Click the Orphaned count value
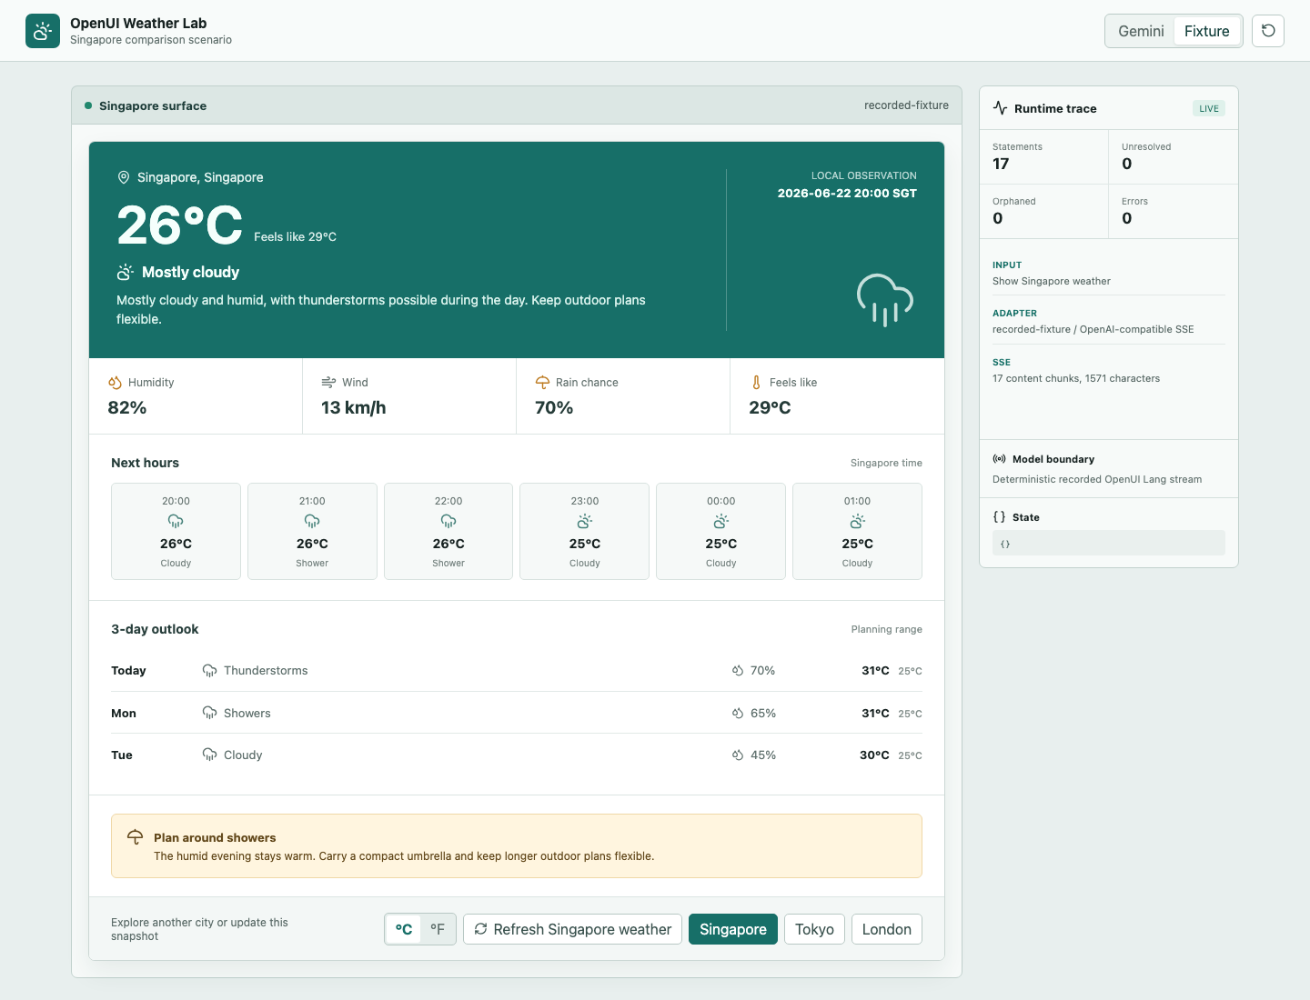Screen dimensions: 1310x1000 click(998, 218)
